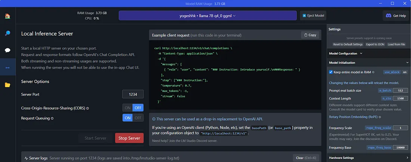Click the "http://localhost:1234/v1" code text

pyautogui.click(x=223, y=133)
